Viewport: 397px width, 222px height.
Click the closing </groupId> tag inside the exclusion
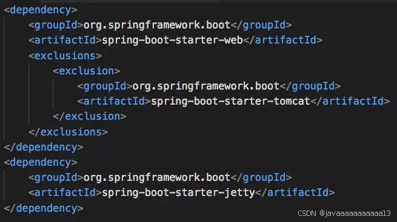click(310, 87)
